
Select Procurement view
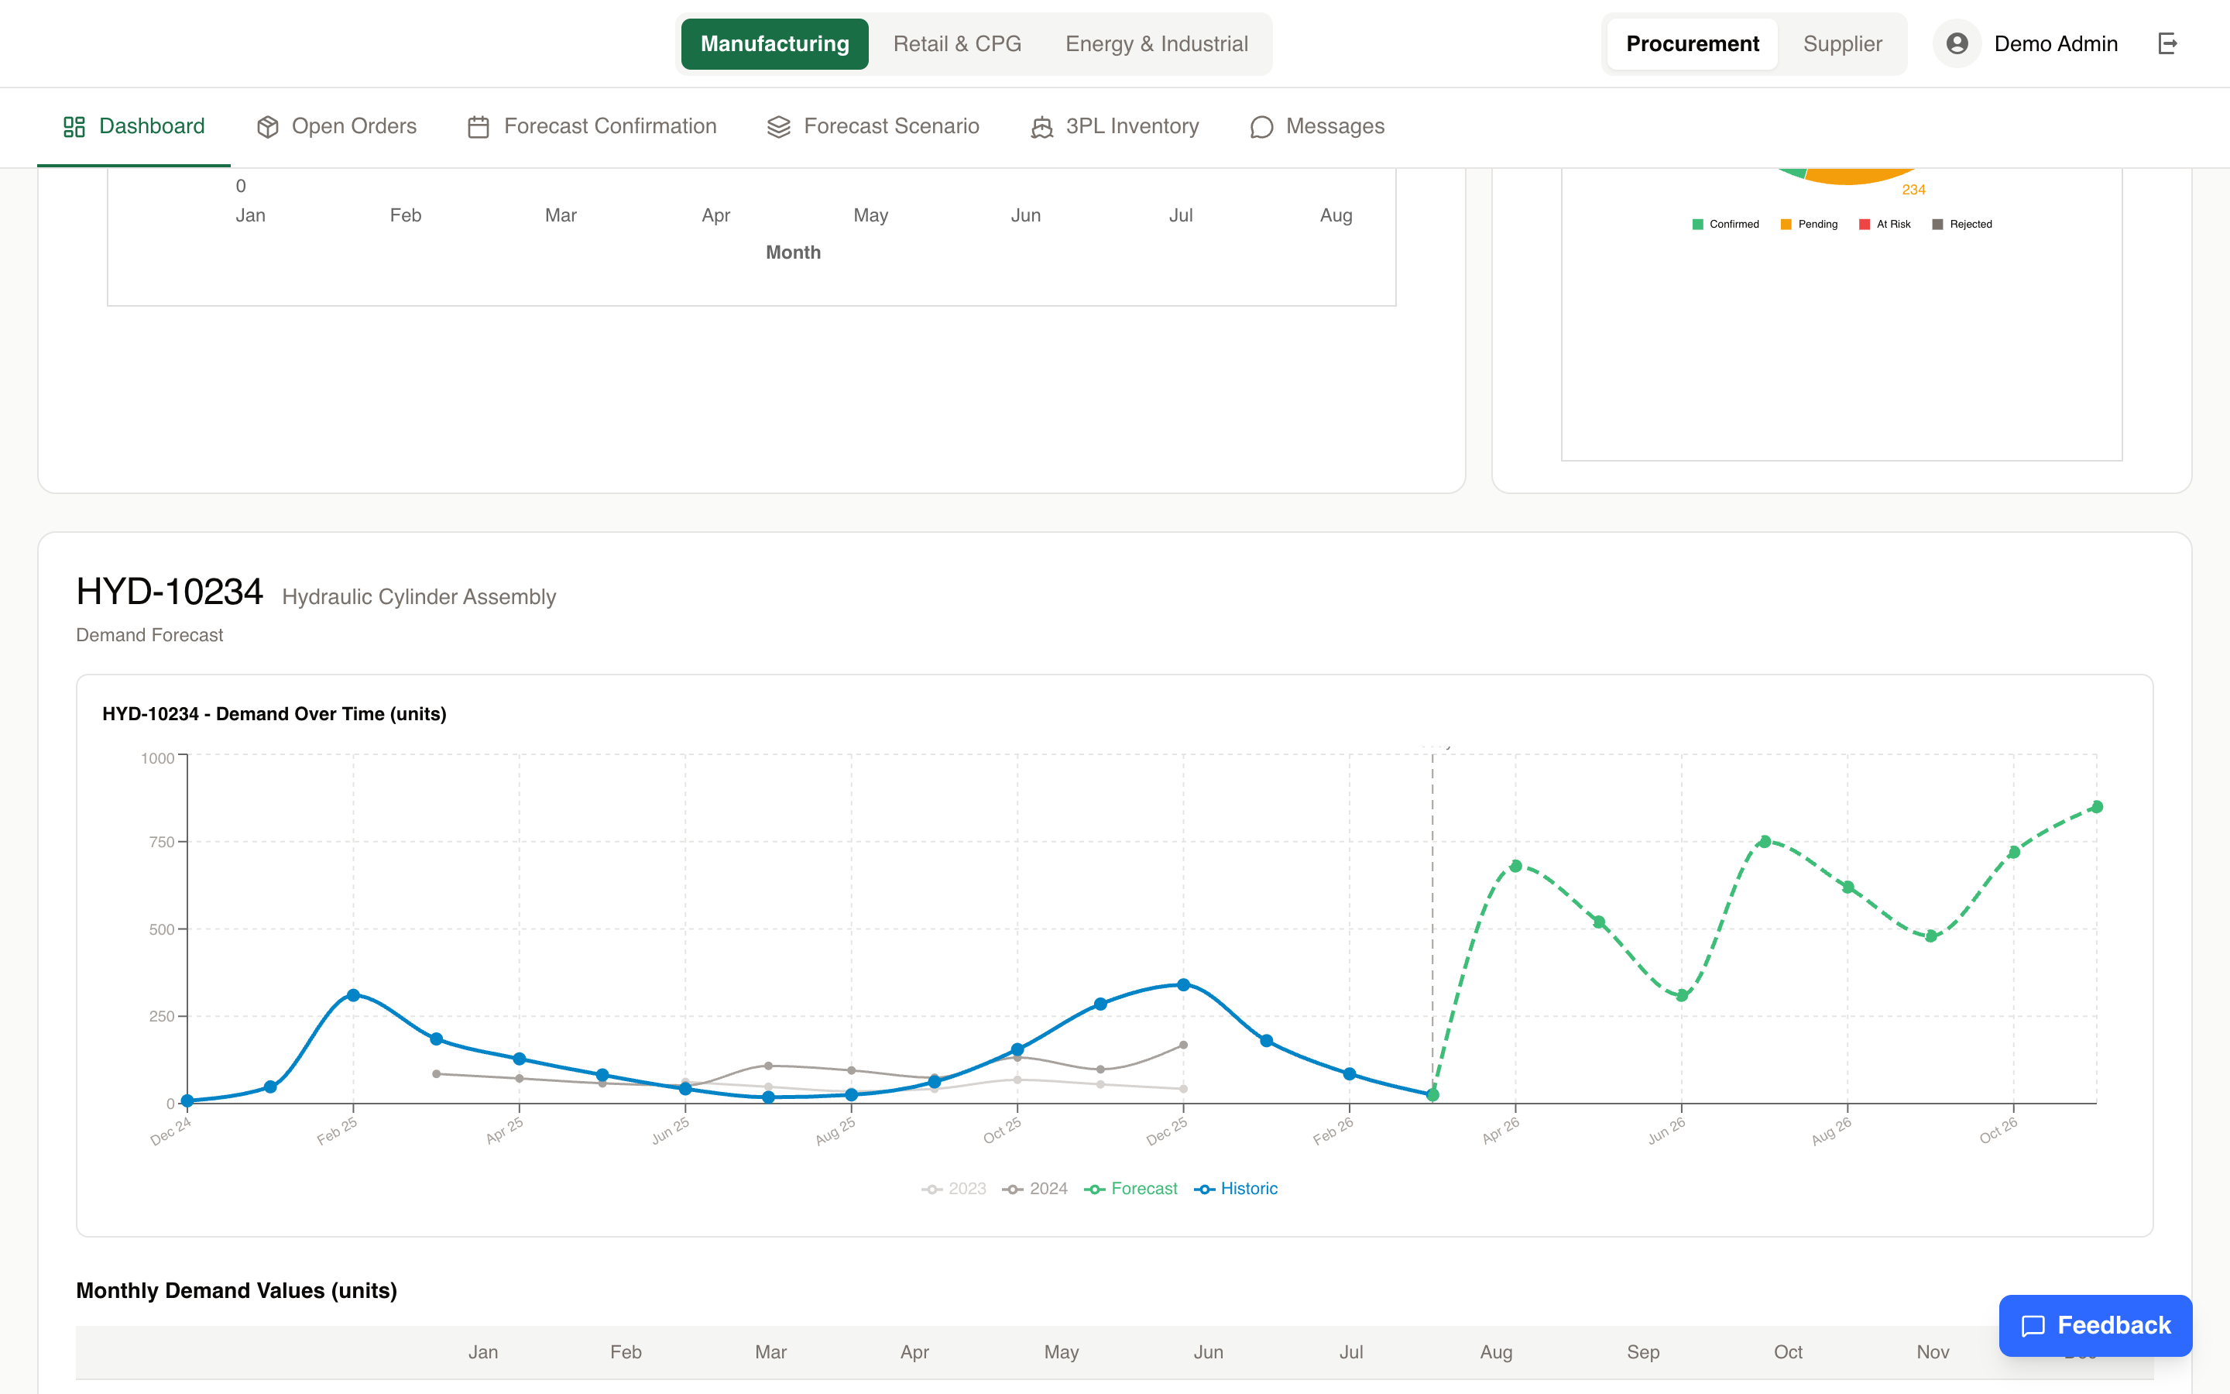(1692, 43)
